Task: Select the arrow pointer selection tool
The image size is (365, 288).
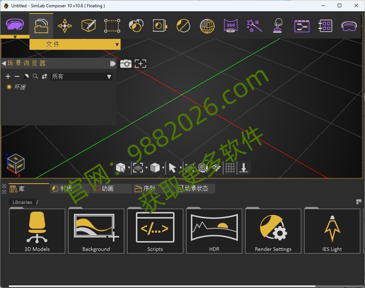Action: (x=172, y=168)
